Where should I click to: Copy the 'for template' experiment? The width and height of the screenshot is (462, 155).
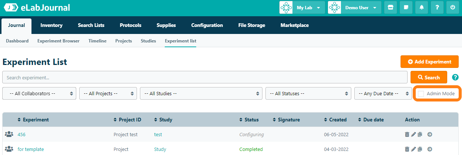(420, 149)
